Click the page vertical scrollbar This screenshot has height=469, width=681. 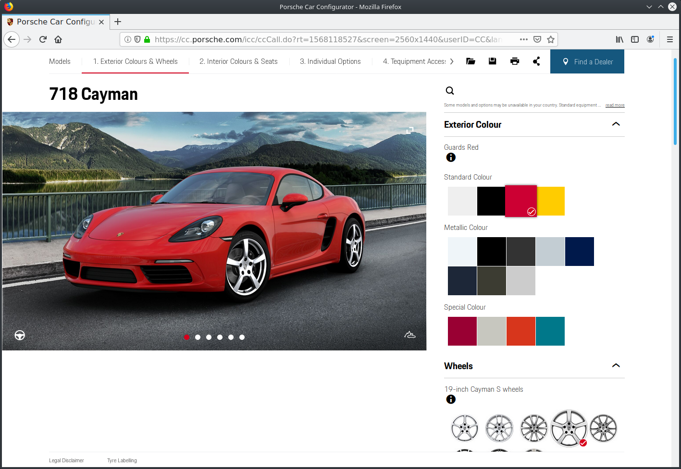tap(675, 101)
